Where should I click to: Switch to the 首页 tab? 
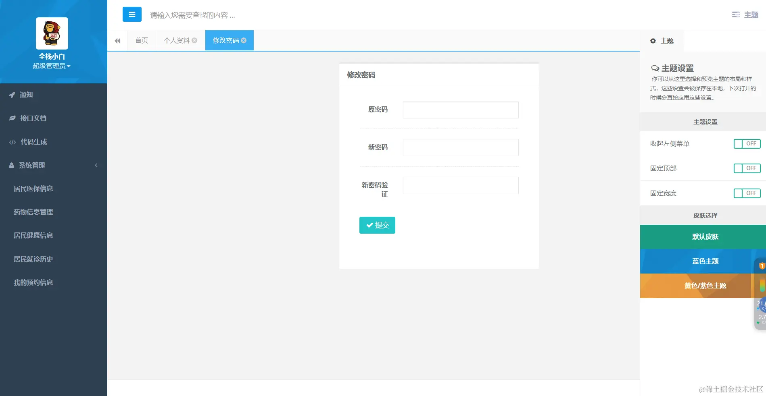(142, 40)
